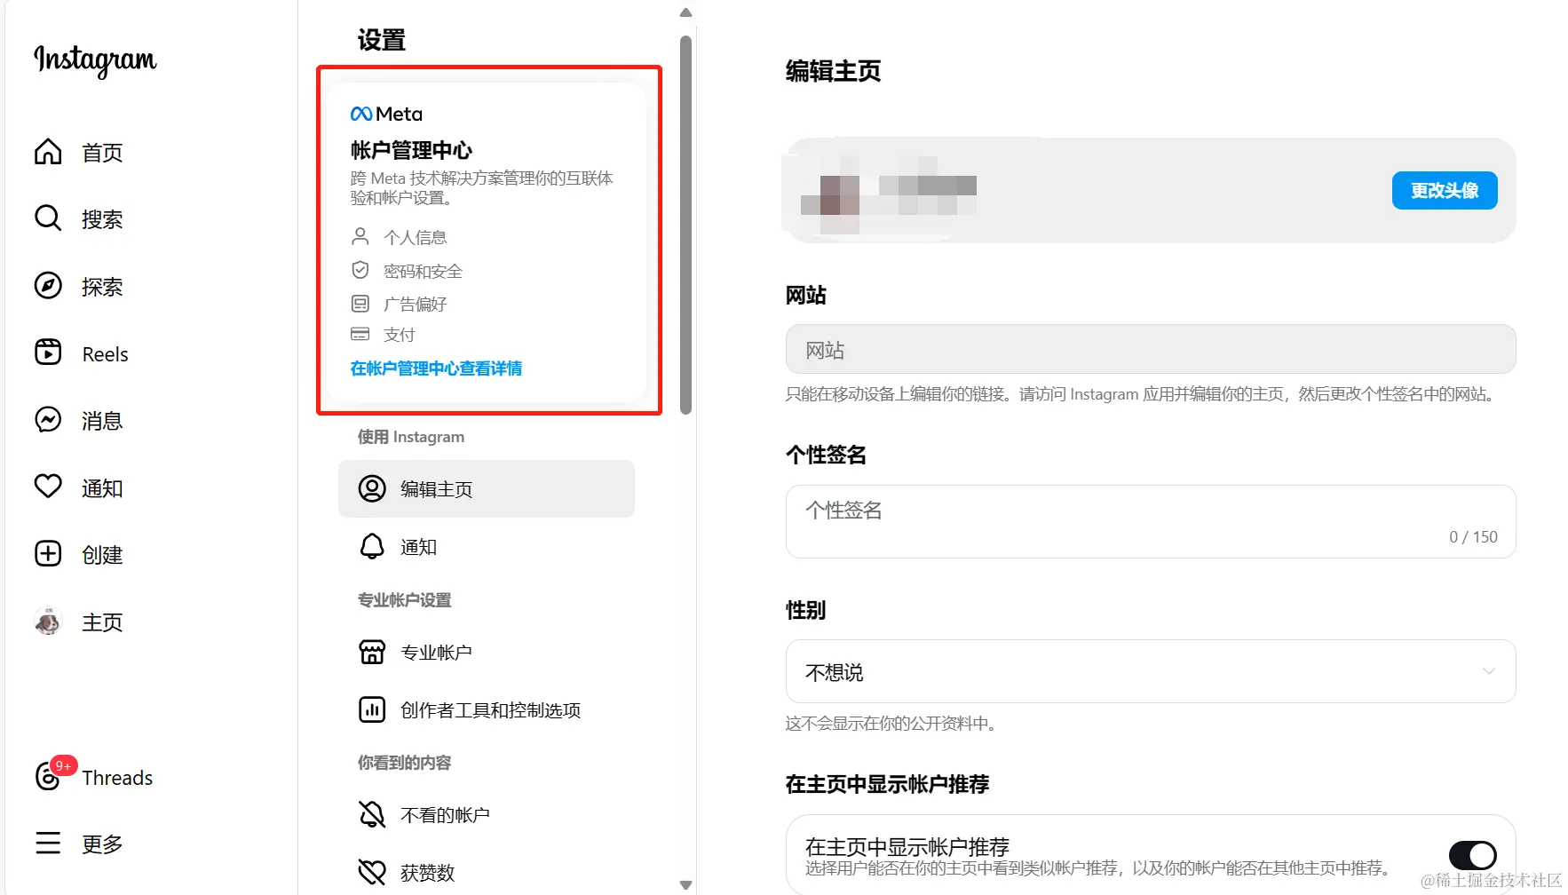Viewport: 1568px width, 895px height.
Task: Toggle 在主页中显示帐户推荐 switch
Action: [x=1472, y=856]
